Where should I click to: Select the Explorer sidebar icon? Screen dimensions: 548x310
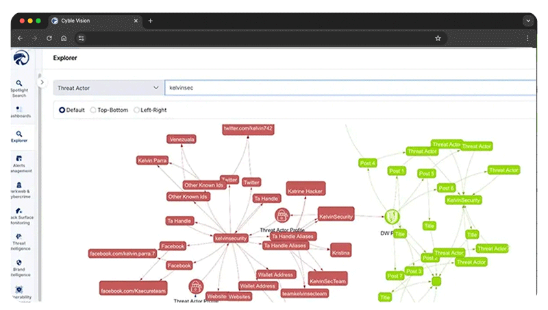[19, 136]
